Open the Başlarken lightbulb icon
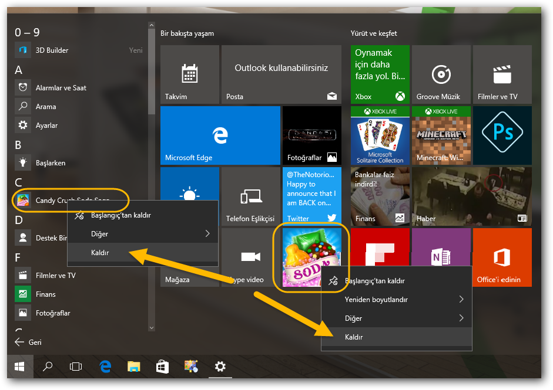The width and height of the screenshot is (553, 390). (23, 162)
